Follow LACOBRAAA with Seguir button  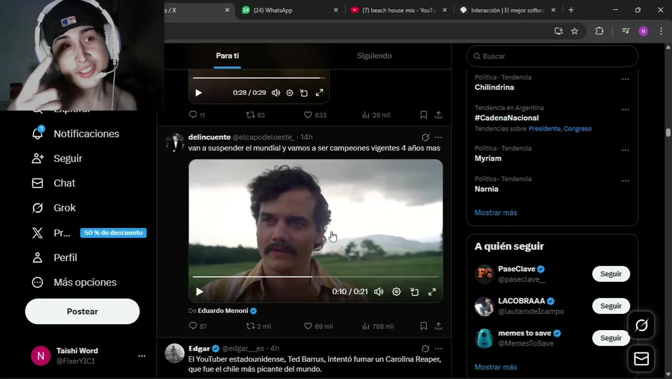tap(611, 306)
